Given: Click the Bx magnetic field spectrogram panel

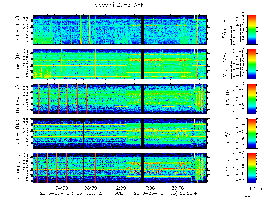Looking at the screenshot, I should 119,99.
